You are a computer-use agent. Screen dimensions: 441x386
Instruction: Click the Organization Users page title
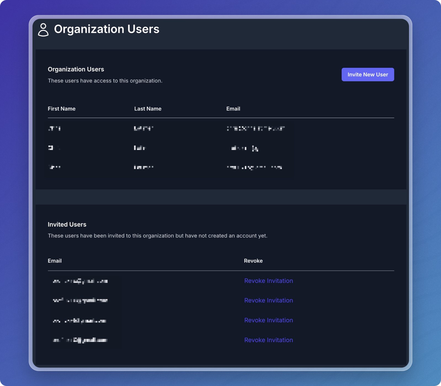click(107, 29)
